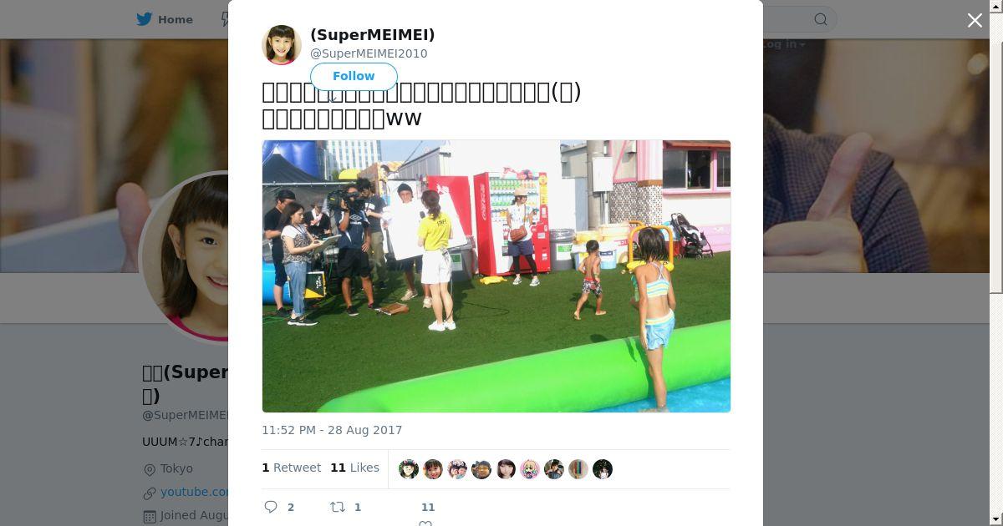The height and width of the screenshot is (526, 1003).
Task: Expand the Log in dropdown
Action: pos(784,44)
